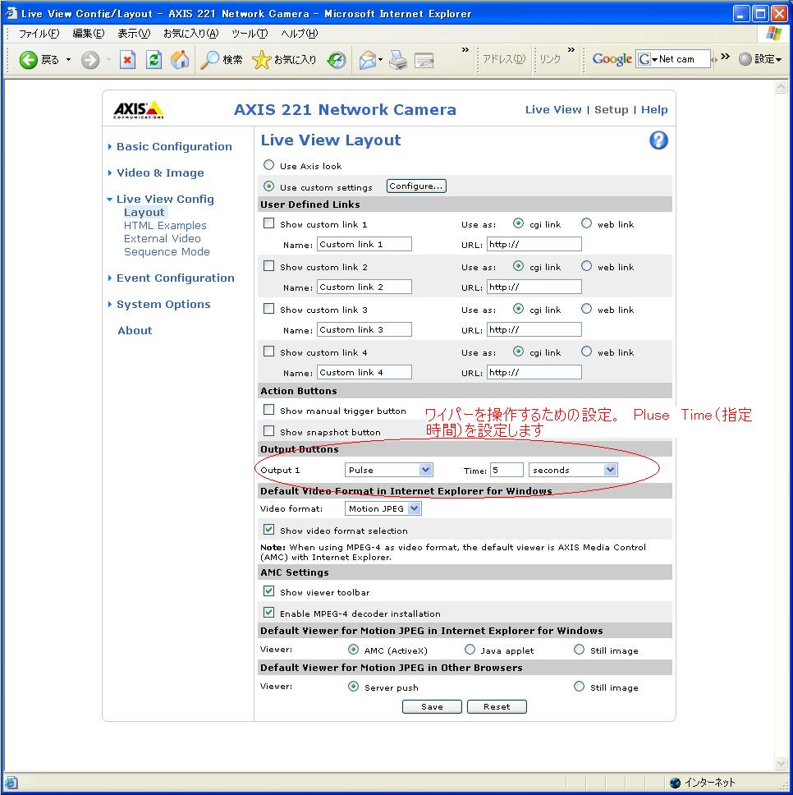
Task: Uncheck Show video format selection
Action: pos(268,530)
